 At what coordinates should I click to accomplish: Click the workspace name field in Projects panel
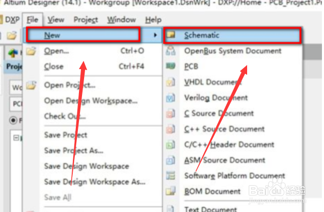tap(16, 88)
